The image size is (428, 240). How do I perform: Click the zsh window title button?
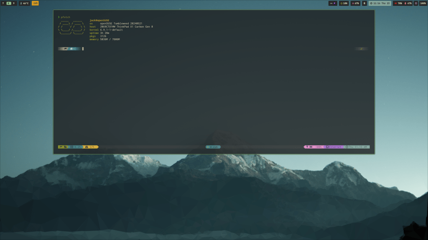[x=35, y=3]
